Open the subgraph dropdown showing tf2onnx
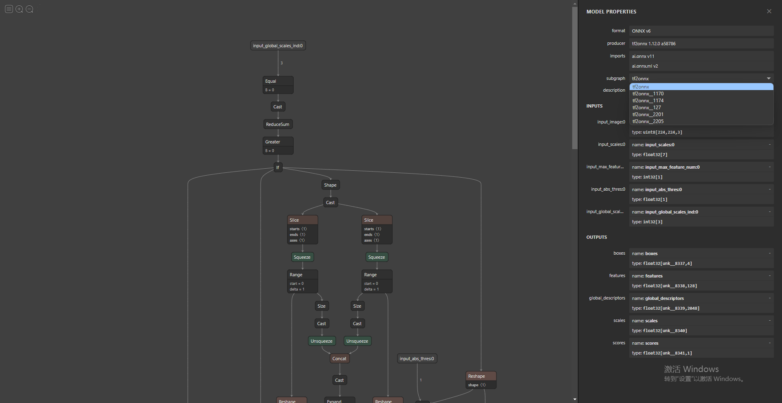Image resolution: width=782 pixels, height=403 pixels. coord(701,78)
